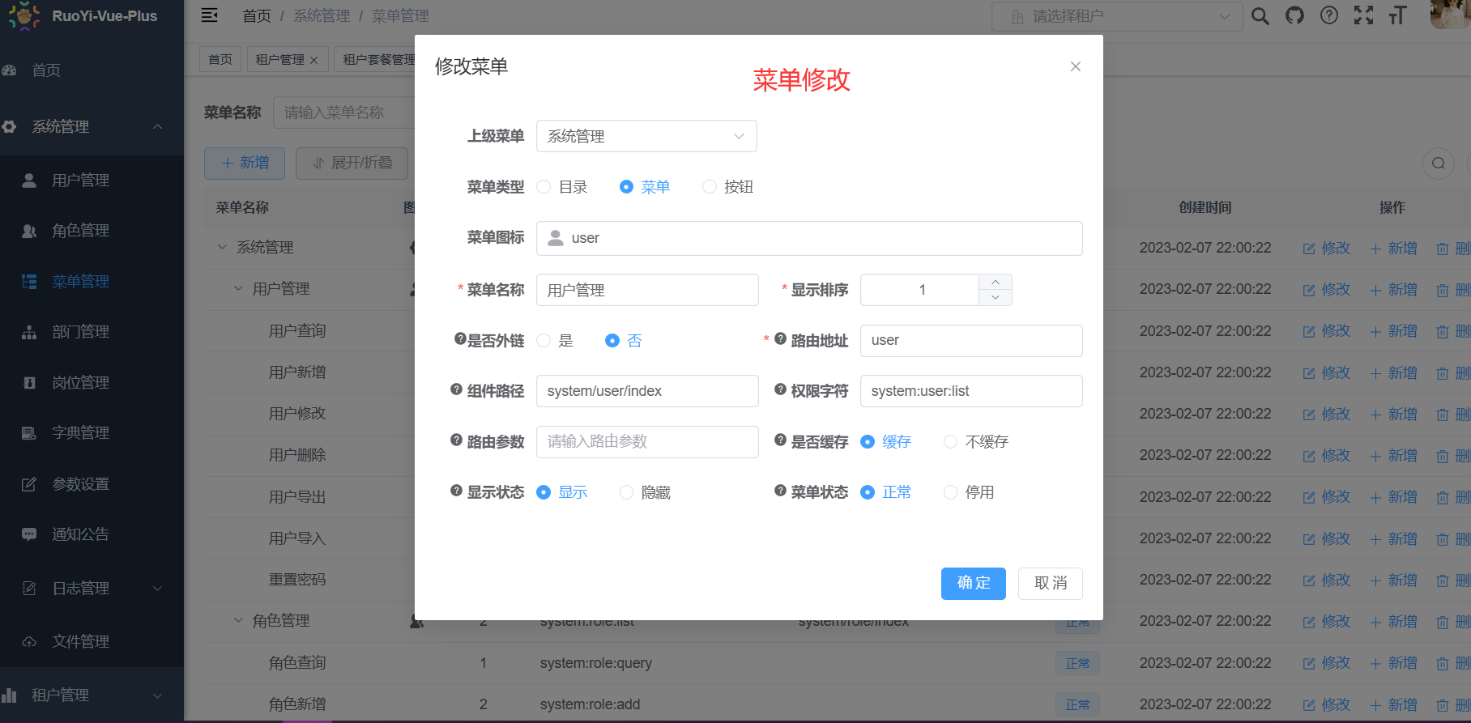Open the font size setting icon
Screen dimensions: 1471x723
click(1398, 15)
